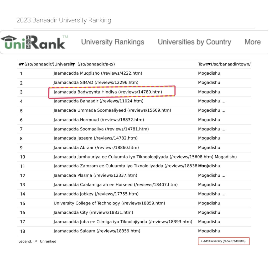269x257 pixels.
Task: Click Mogadishu town for Jaamacadda Muqdisho
Action: pyautogui.click(x=209, y=73)
